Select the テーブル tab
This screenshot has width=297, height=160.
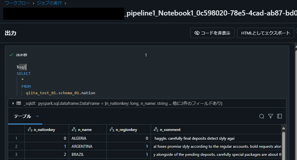[x=23, y=116]
